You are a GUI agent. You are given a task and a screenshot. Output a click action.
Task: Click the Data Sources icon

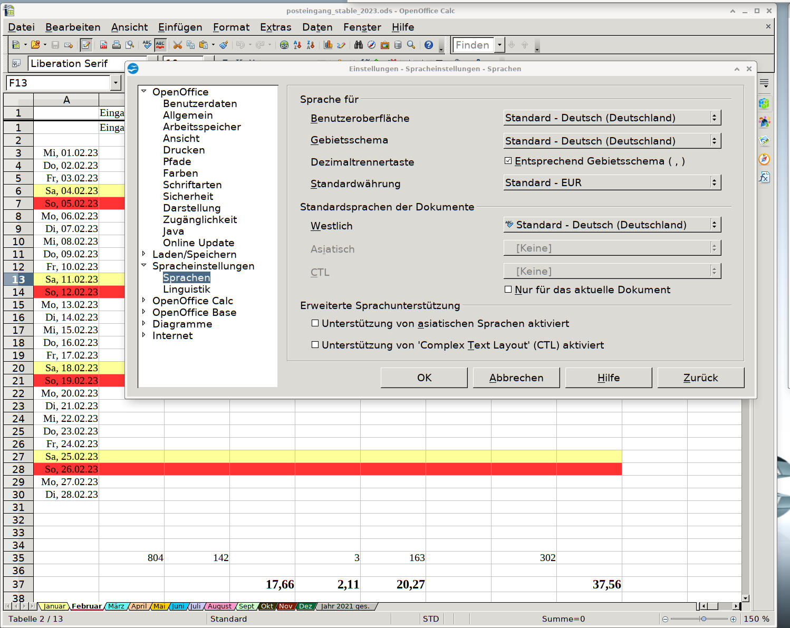click(398, 45)
